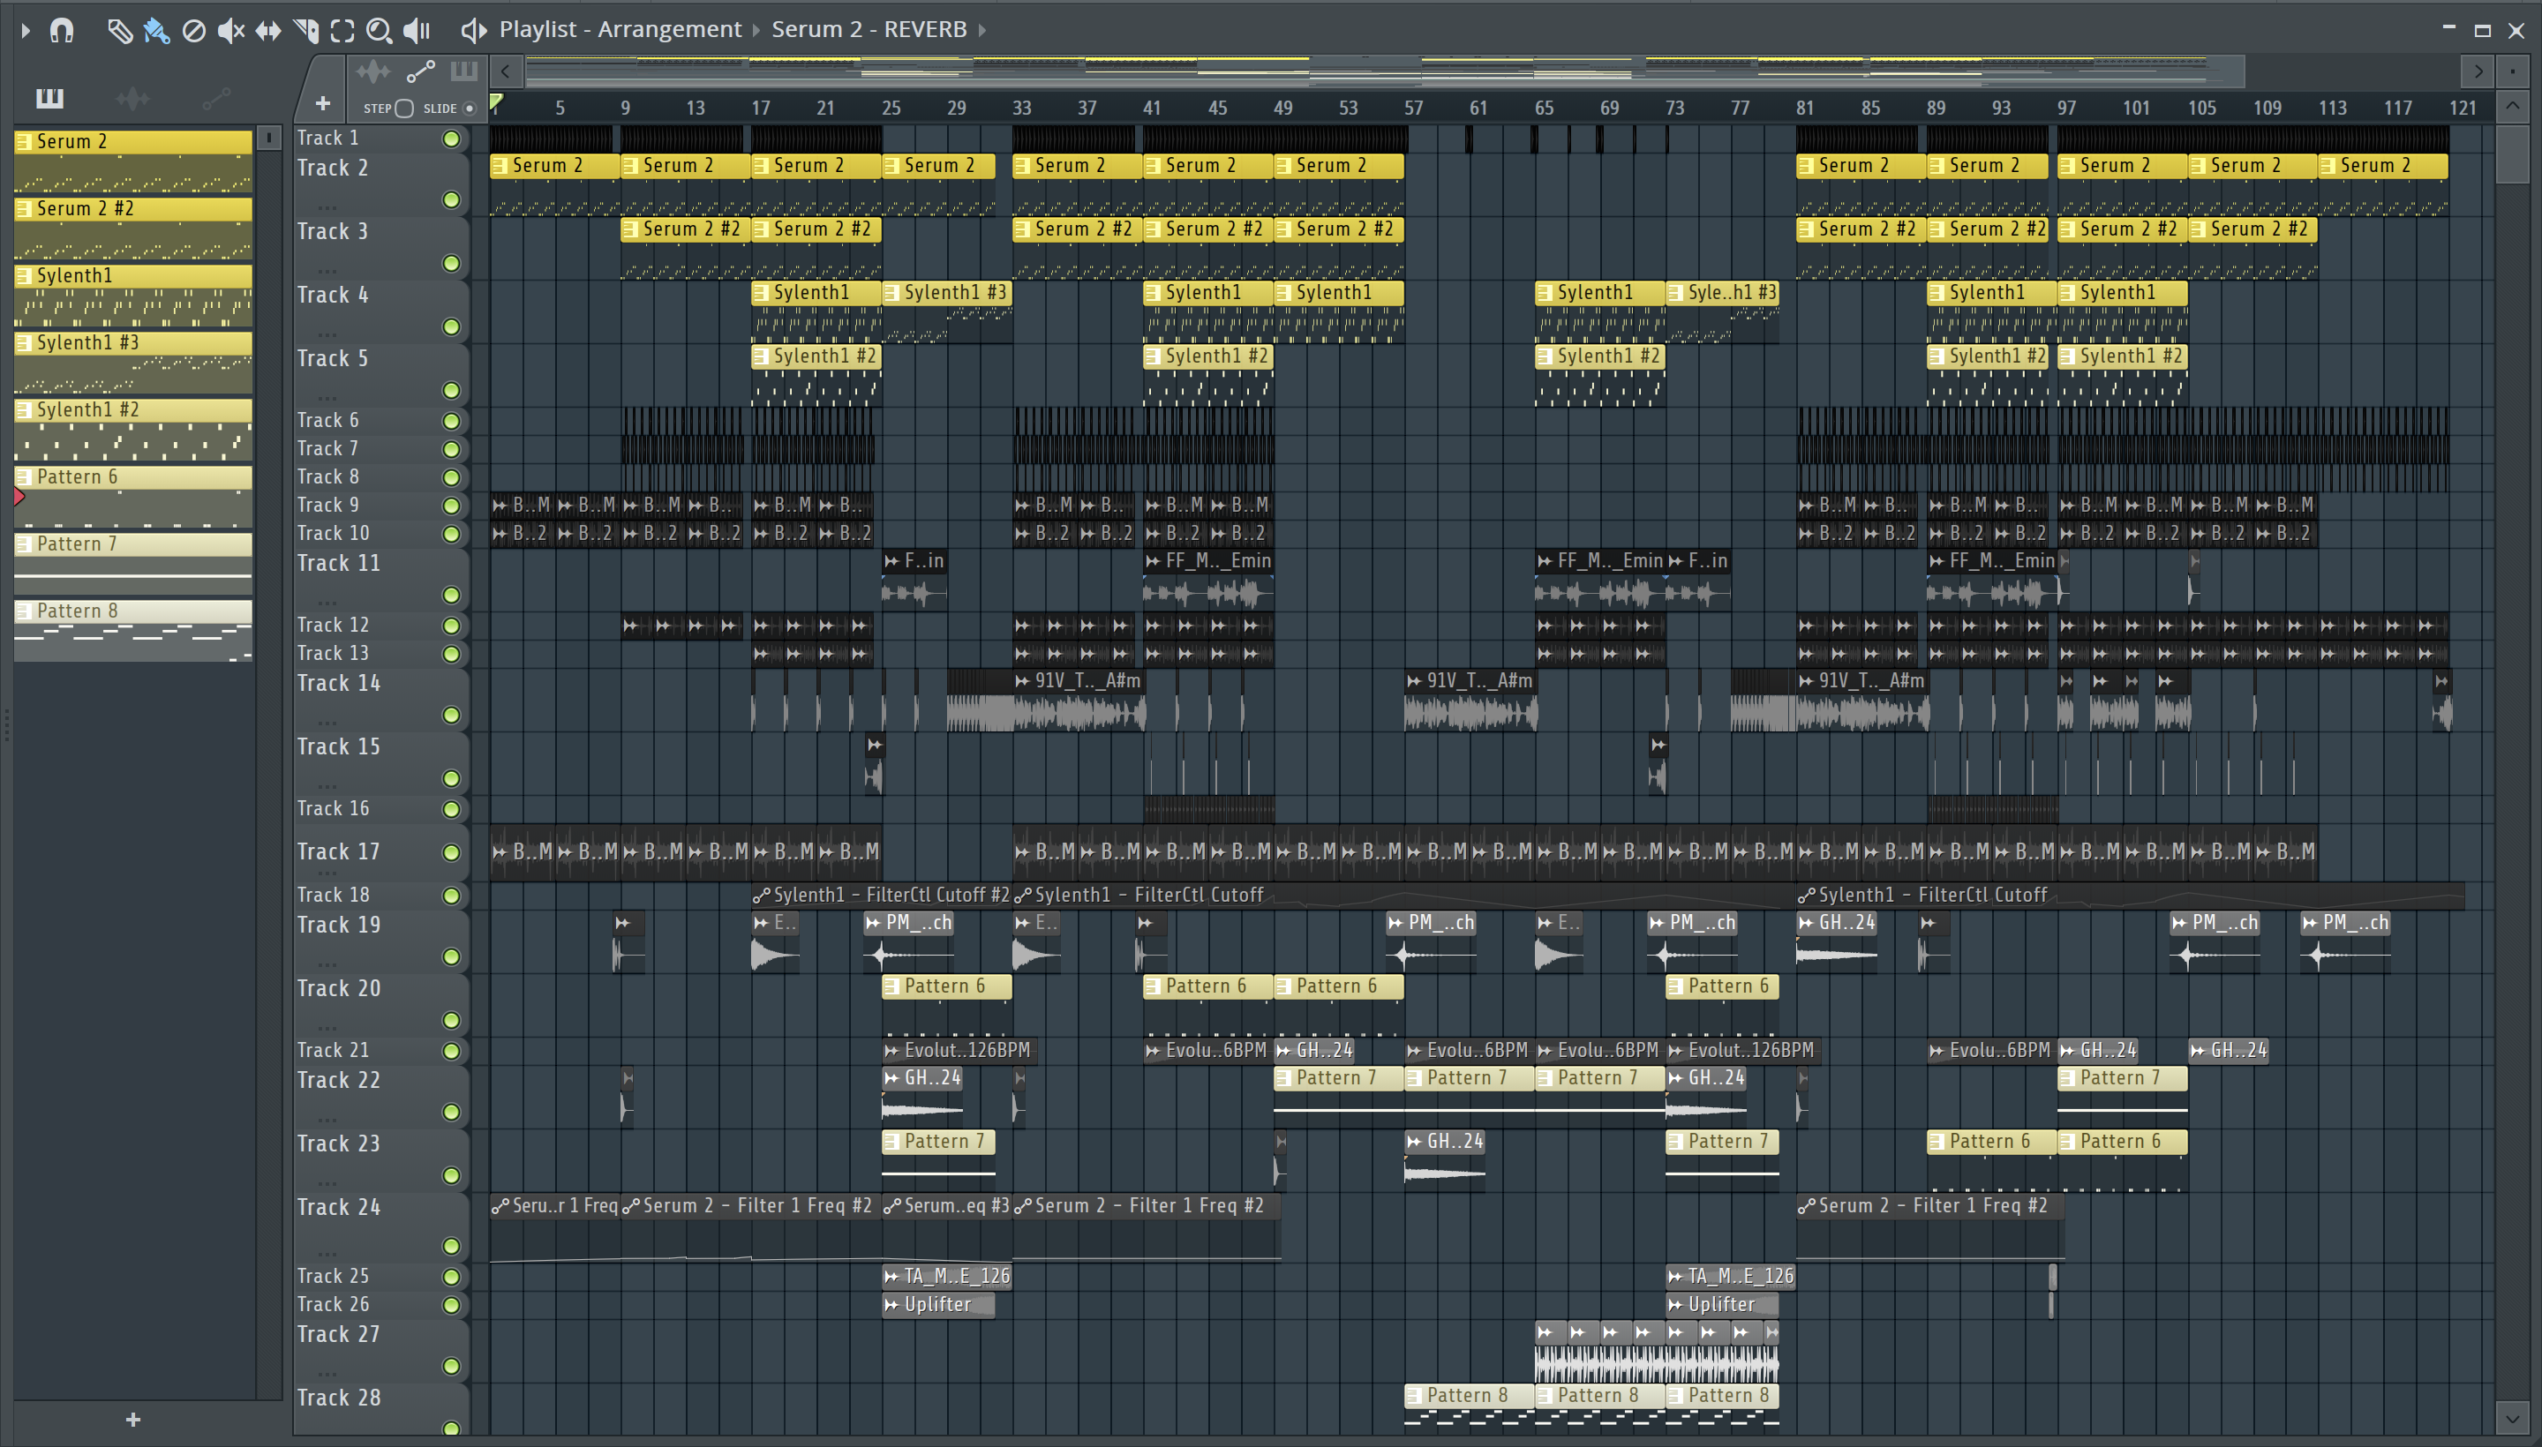
Task: Click the Track 24 header label
Action: (338, 1208)
